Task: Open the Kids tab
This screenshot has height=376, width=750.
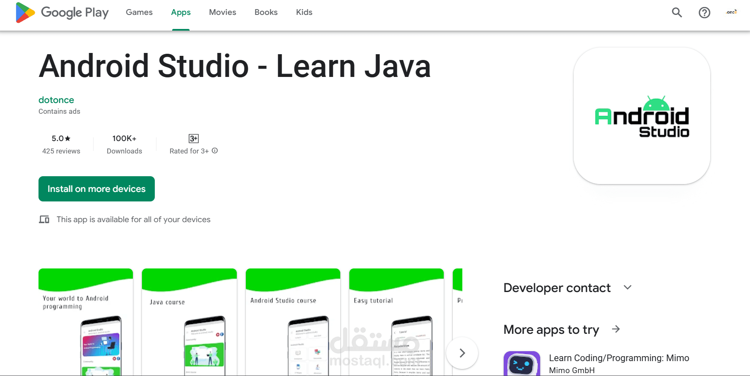Action: click(x=304, y=12)
